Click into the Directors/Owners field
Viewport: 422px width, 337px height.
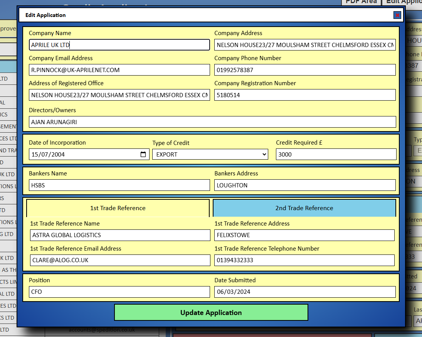(x=213, y=122)
